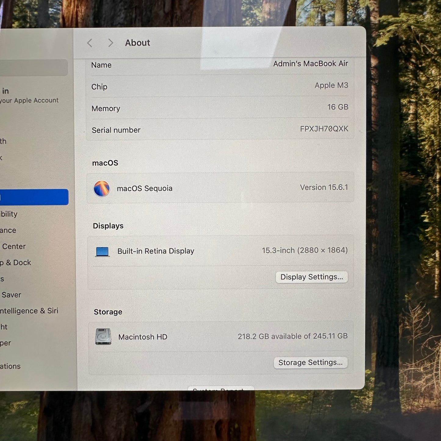
Task: Click '218.2 GB available of 245.11 GB'
Action: tap(293, 336)
